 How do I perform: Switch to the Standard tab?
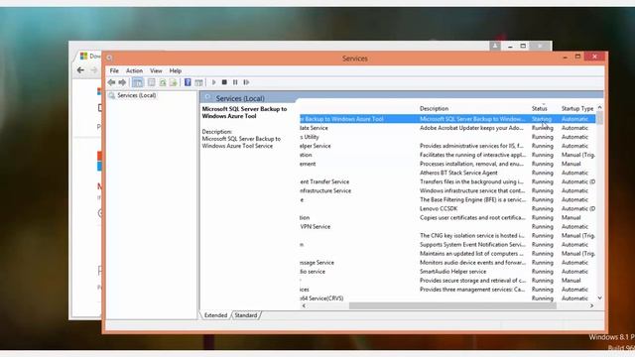pyautogui.click(x=246, y=315)
